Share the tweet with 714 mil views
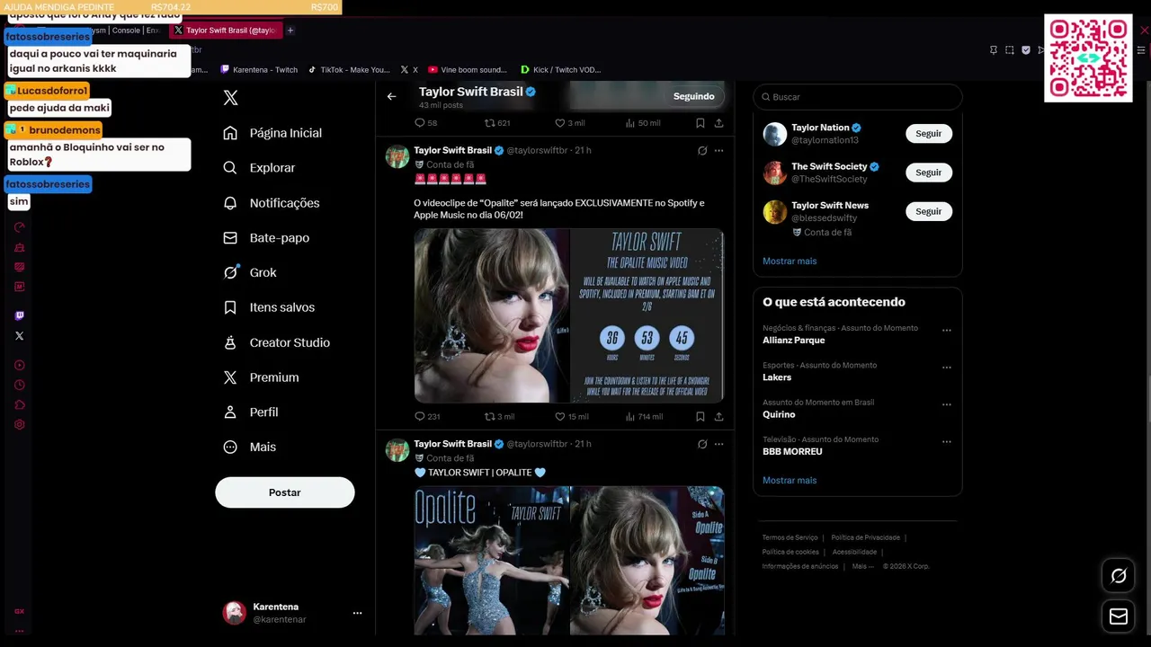The image size is (1151, 647). coord(718,416)
